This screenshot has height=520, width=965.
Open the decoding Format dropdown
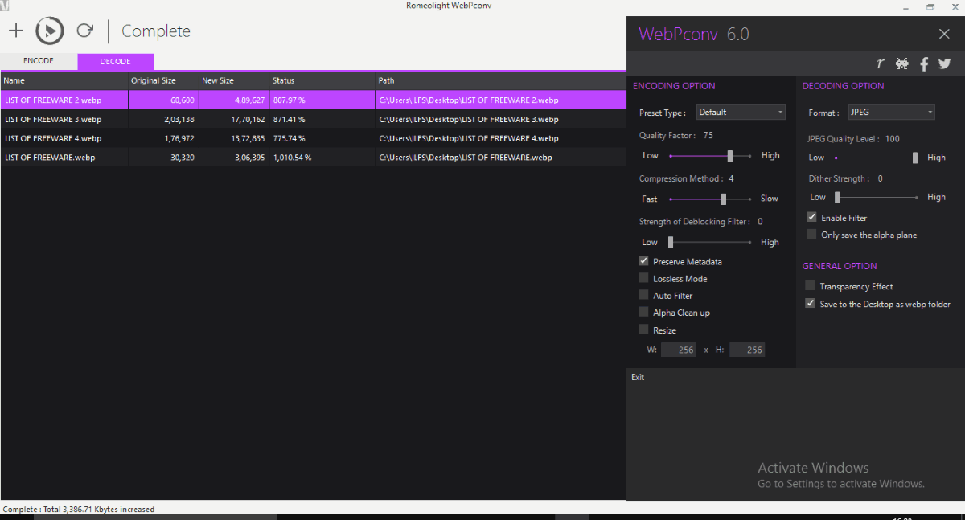[891, 113]
